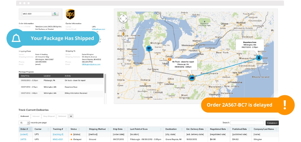Click the 09/30/2012 - 3:35pm progress row
301x142 pixels.
click(x=61, y=80)
